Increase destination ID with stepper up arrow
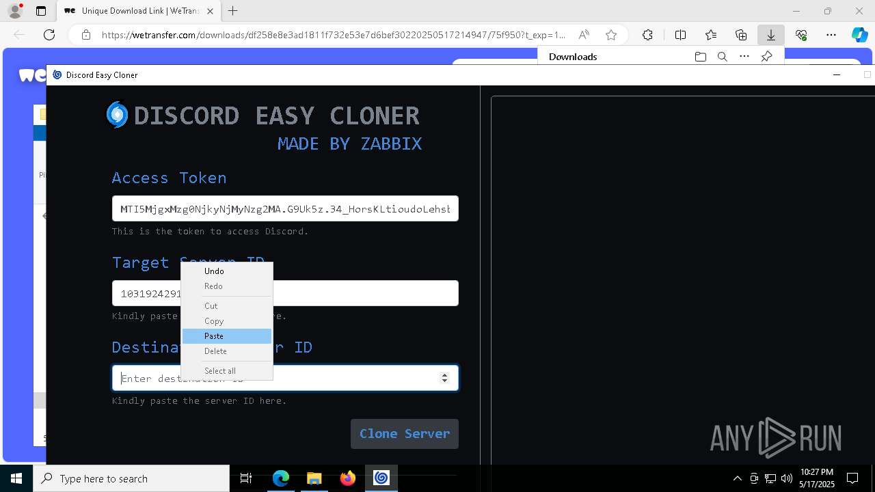The image size is (875, 492). [x=444, y=374]
